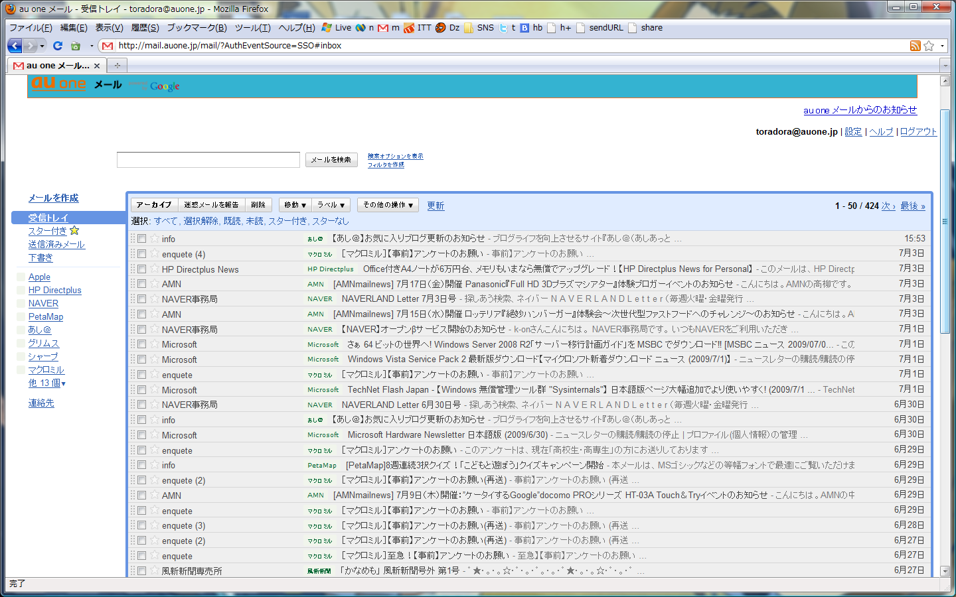The image size is (956, 597).
Task: Star the 風新新聞専売所 message
Action: (155, 570)
